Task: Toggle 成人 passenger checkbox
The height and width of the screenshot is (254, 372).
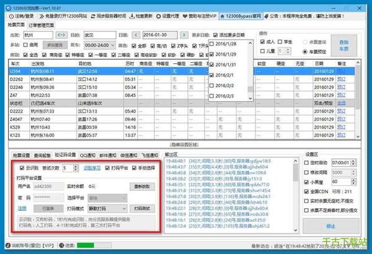Action: coord(262,42)
